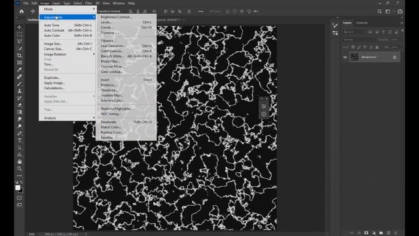Toggle the adjustment layer filter icon
419x236 pixels.
click(377, 32)
